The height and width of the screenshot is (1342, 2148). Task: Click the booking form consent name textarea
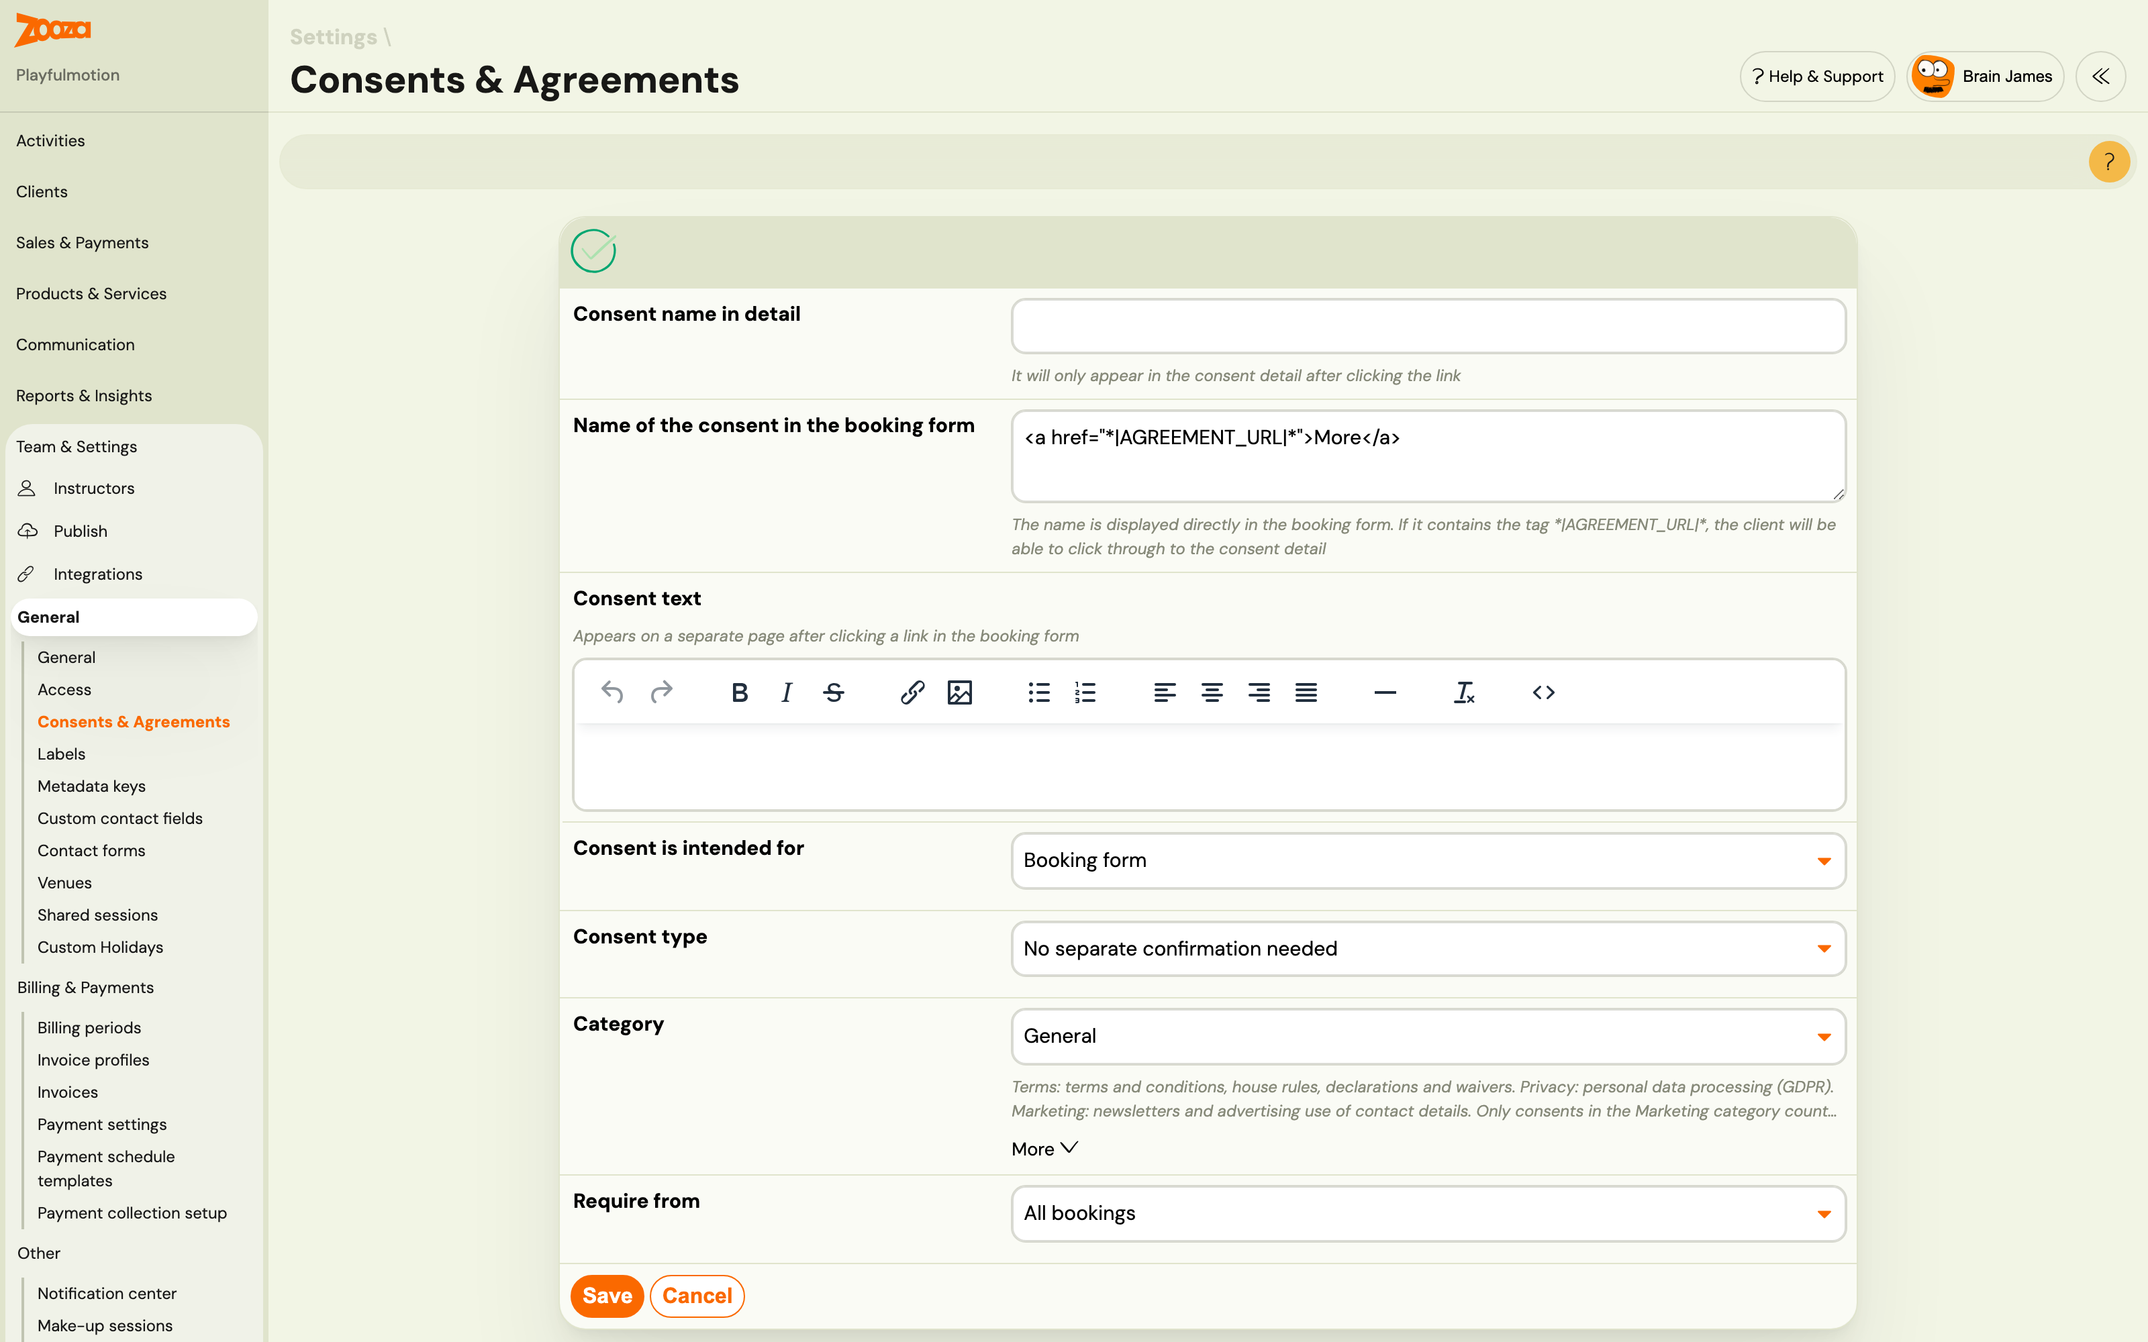click(x=1428, y=456)
